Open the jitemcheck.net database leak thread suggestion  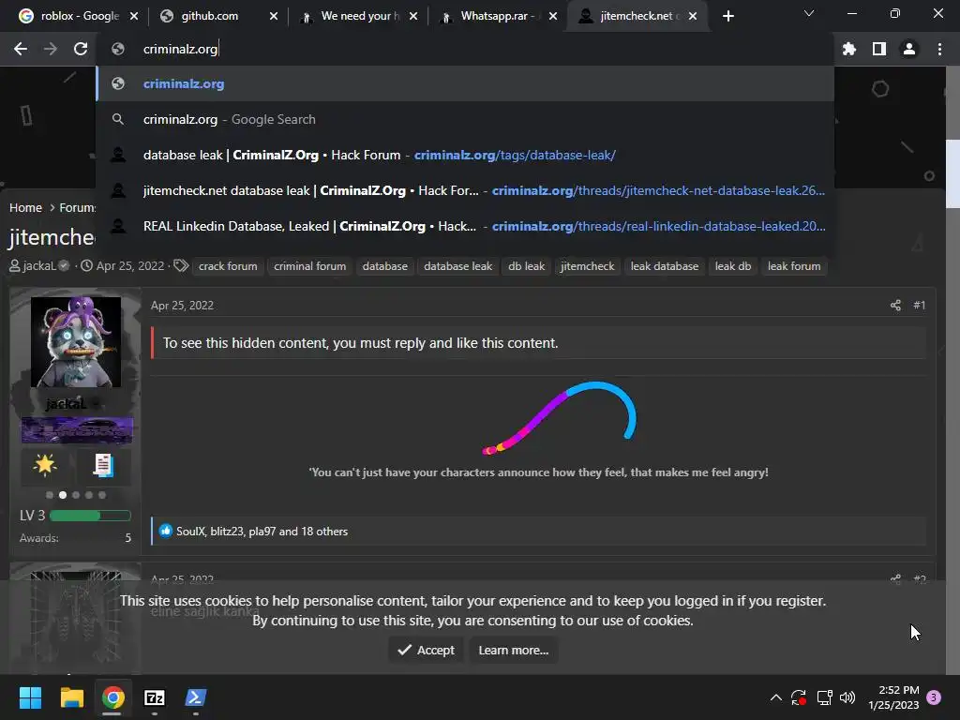465,190
